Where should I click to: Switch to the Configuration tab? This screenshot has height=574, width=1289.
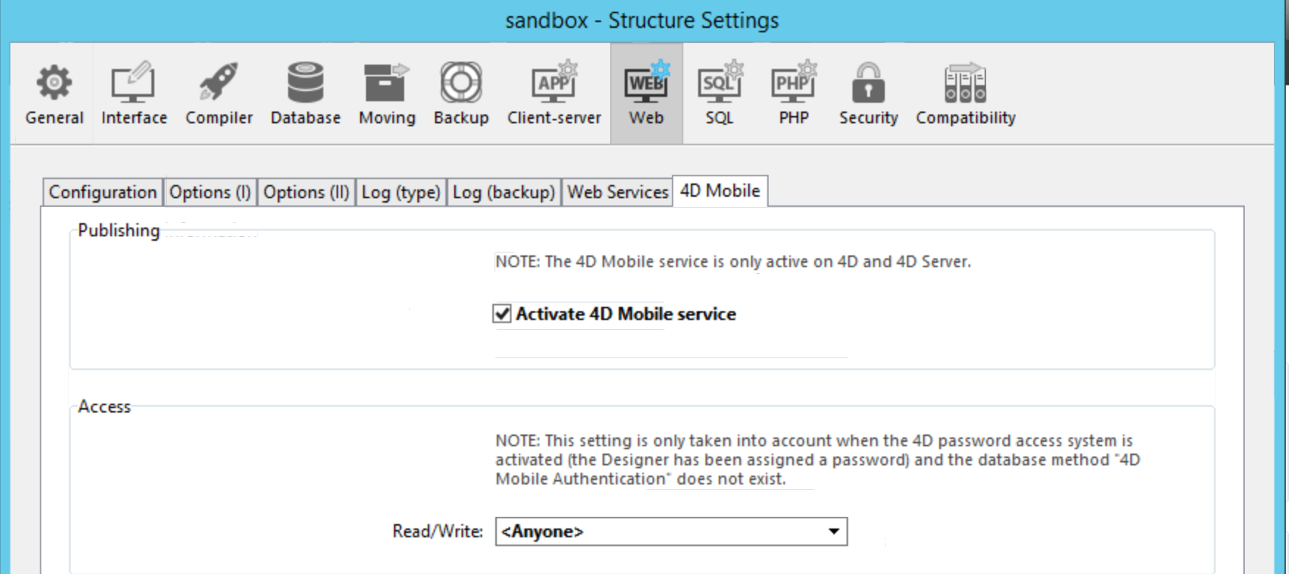click(103, 192)
